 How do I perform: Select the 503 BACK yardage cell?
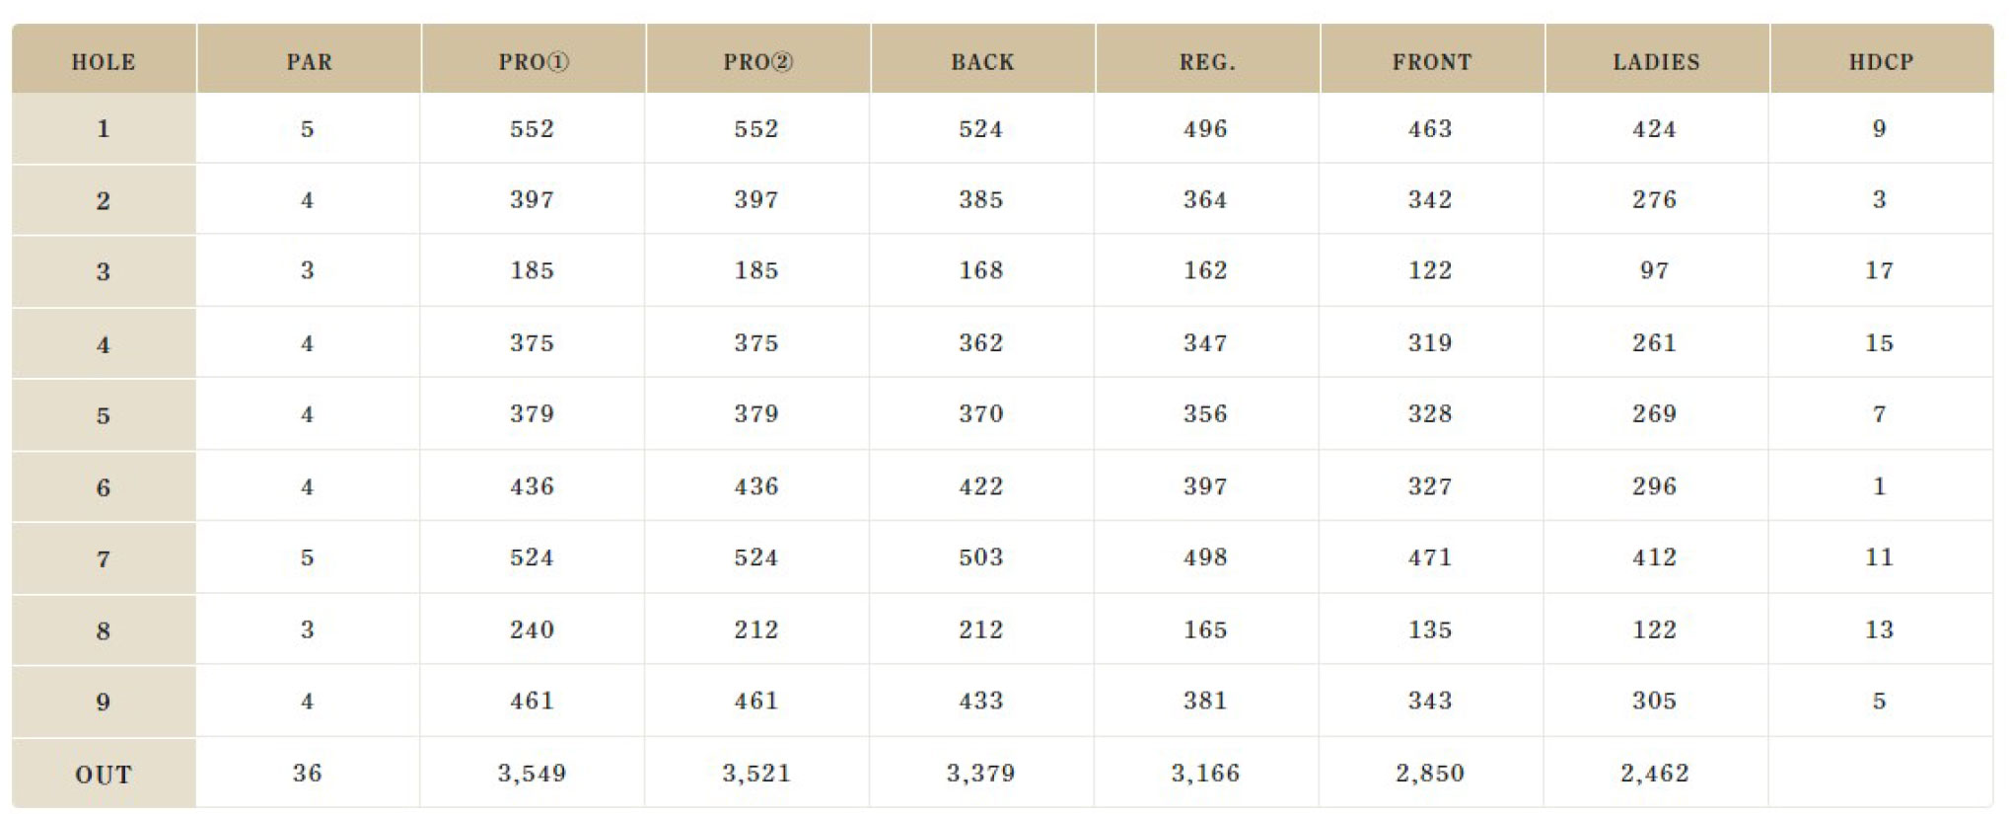(x=981, y=557)
